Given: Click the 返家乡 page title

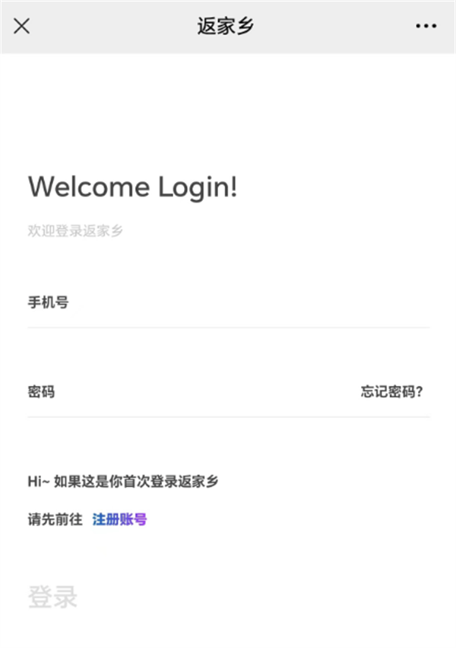Looking at the screenshot, I should (x=225, y=26).
